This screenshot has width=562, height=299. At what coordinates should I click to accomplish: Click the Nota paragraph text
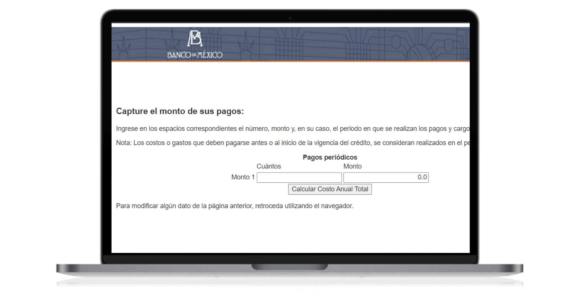pyautogui.click(x=269, y=143)
